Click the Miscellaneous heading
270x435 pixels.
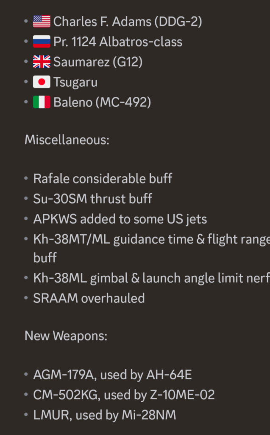tap(67, 139)
